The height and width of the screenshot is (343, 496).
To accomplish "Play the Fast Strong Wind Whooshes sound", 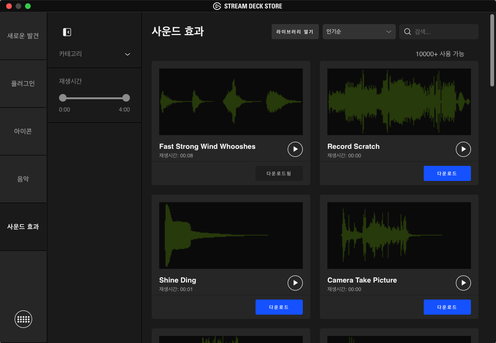I will coord(295,149).
